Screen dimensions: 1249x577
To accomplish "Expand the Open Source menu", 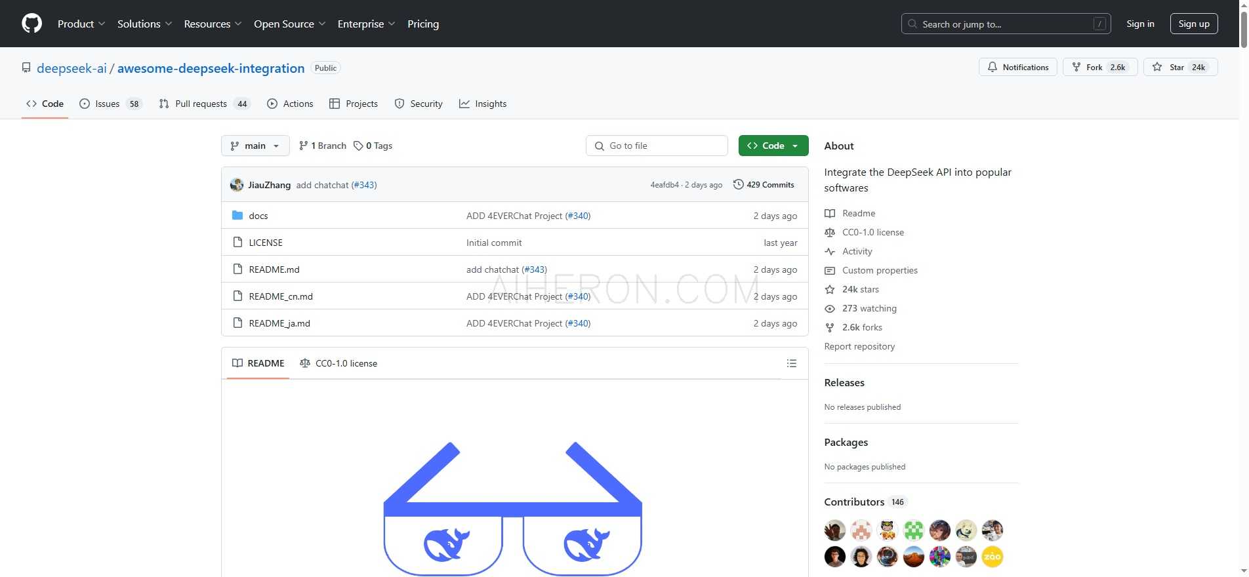I will pyautogui.click(x=290, y=24).
